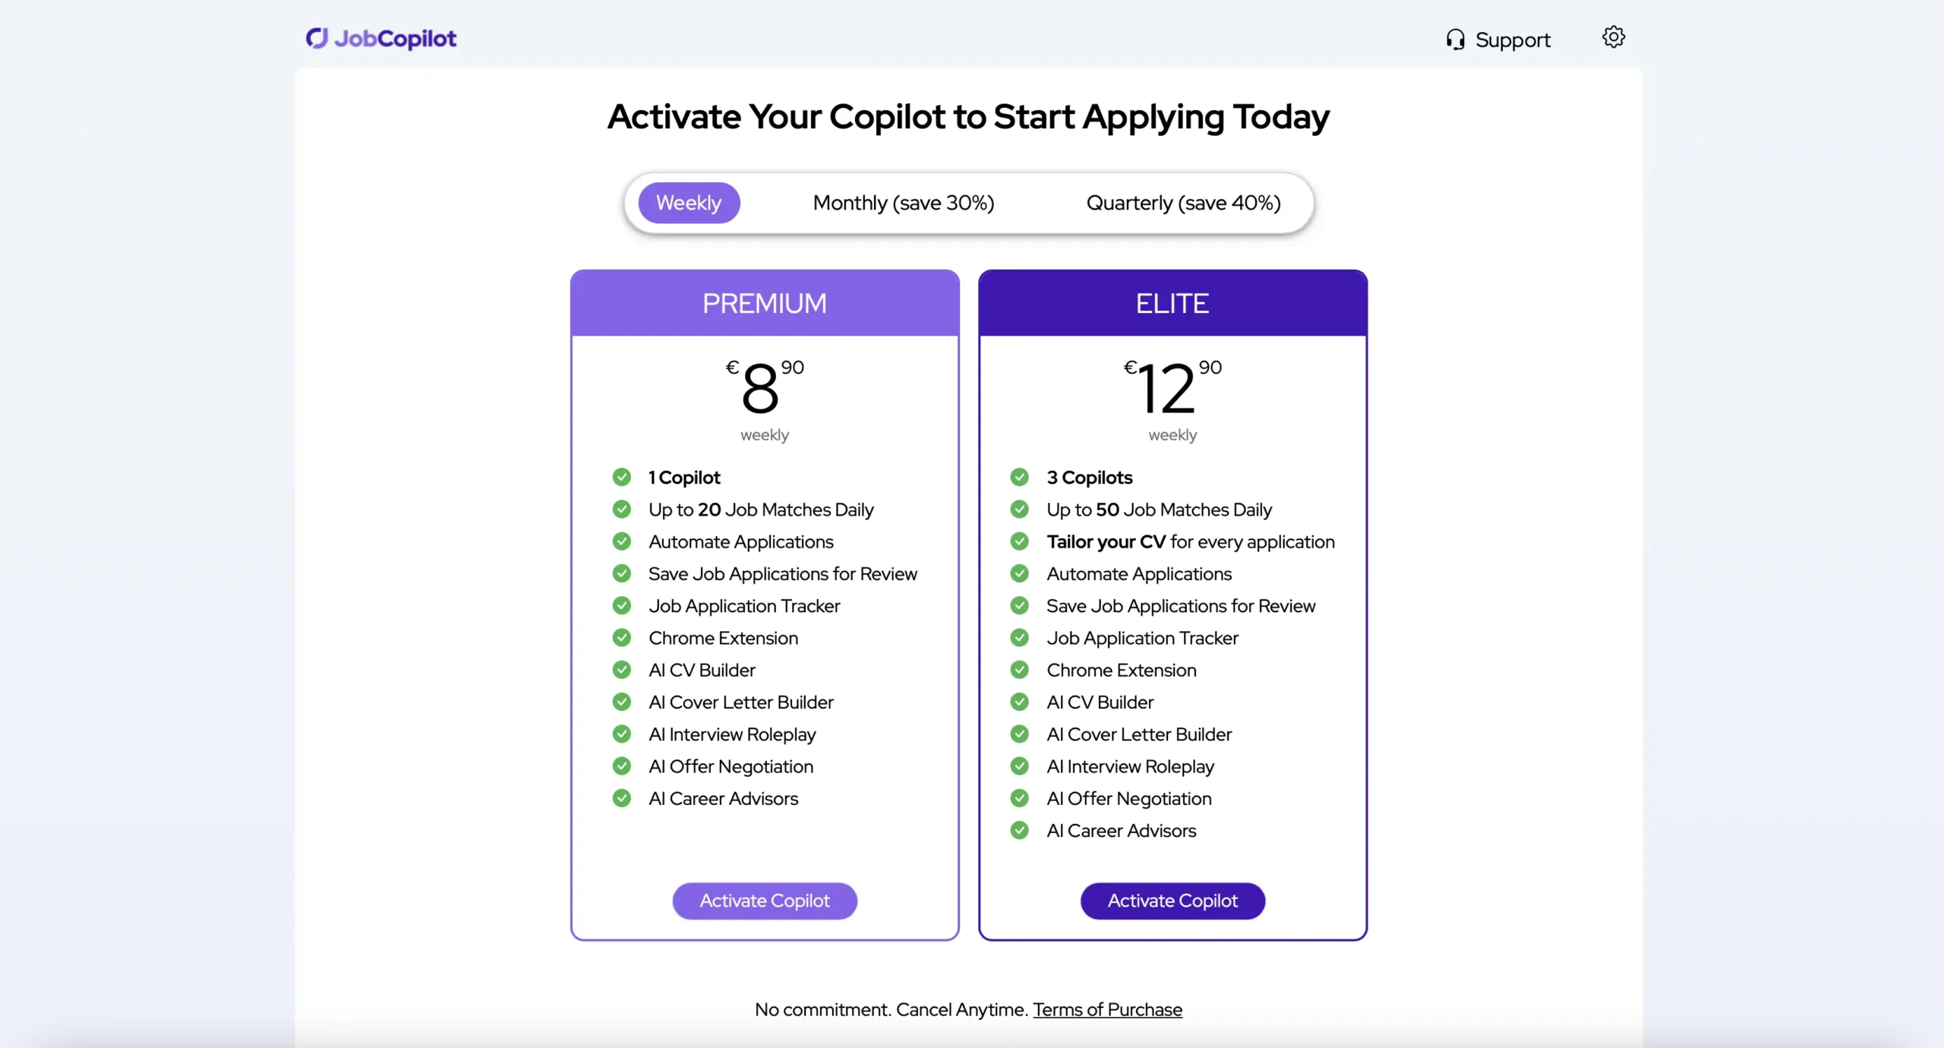The image size is (1944, 1048).
Task: Switch to Monthly (save 30%) billing
Action: pyautogui.click(x=904, y=203)
